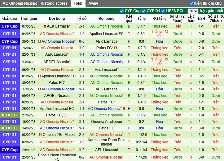Viewport: 224px width, 161px height.
Task: Click red card icon beside Omonia 29is Maiou
Action: (40, 135)
